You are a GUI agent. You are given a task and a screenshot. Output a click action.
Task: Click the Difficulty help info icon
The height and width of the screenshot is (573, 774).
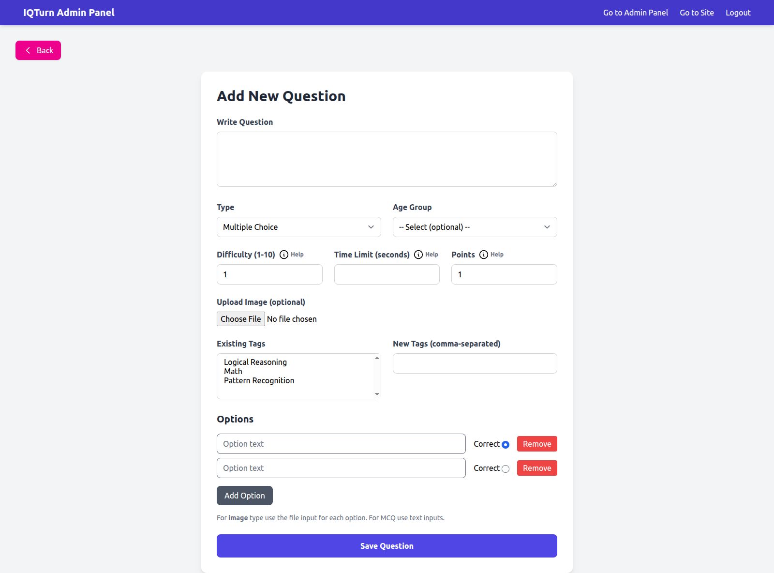284,255
